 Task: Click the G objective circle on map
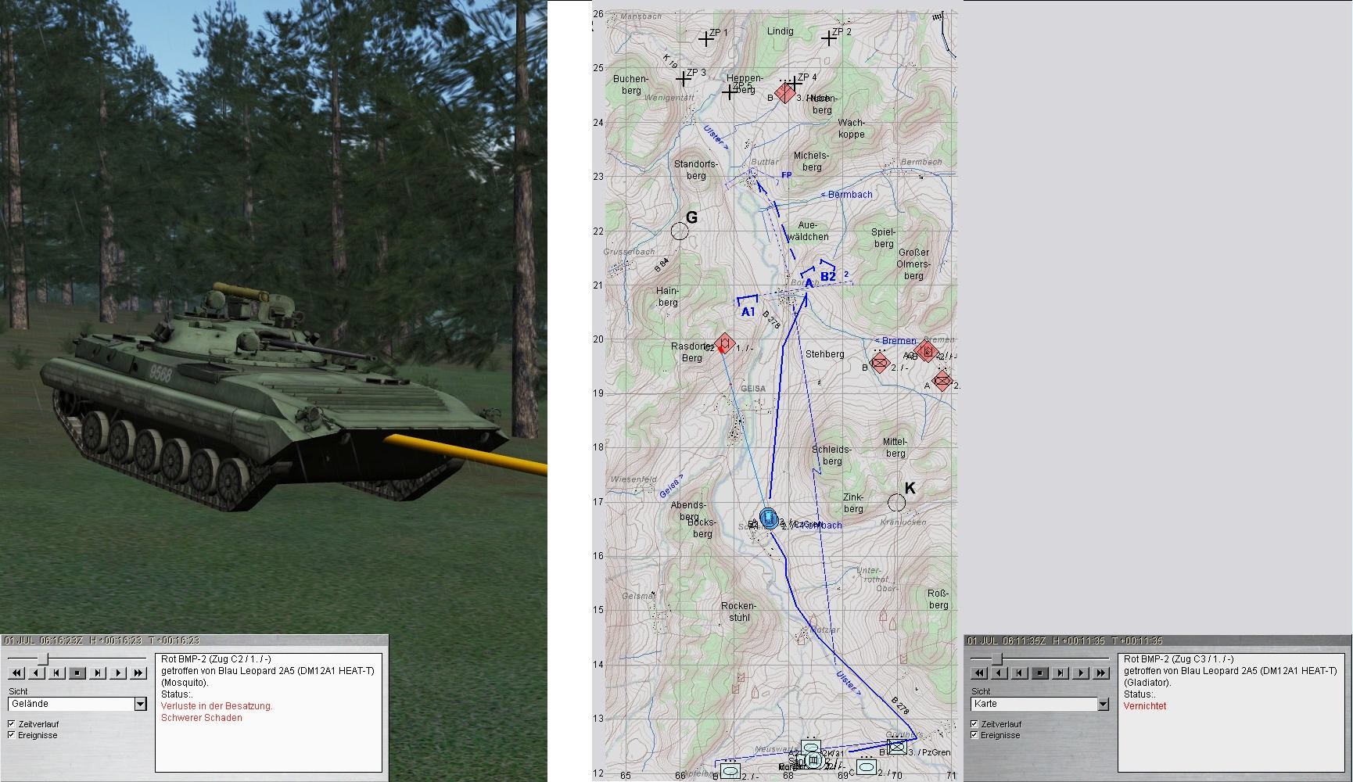click(680, 231)
